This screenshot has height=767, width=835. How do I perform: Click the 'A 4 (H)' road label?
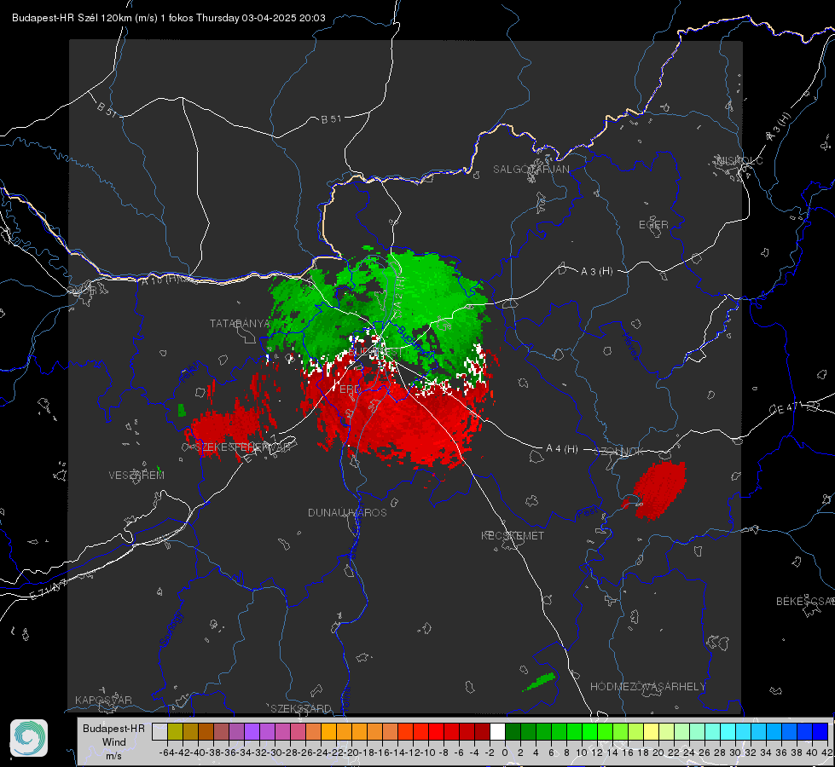pyautogui.click(x=562, y=449)
